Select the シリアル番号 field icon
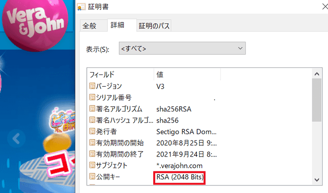The height and width of the screenshot is (193, 328). (x=92, y=97)
